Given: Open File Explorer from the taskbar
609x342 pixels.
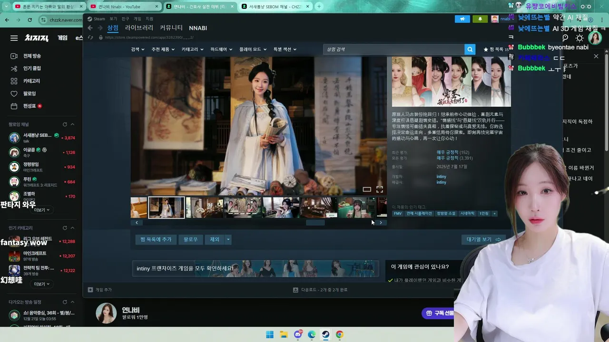Looking at the screenshot, I should (x=284, y=334).
